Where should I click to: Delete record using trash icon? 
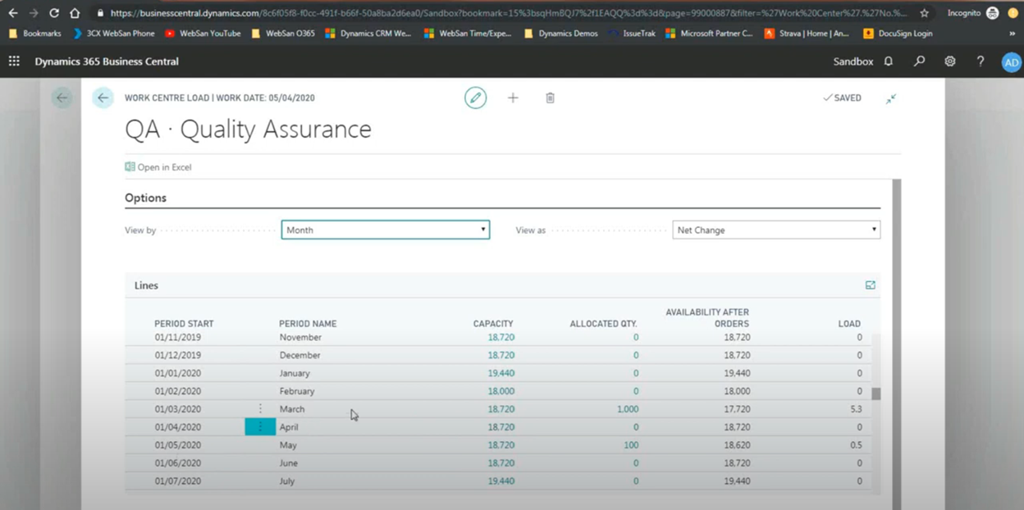550,98
